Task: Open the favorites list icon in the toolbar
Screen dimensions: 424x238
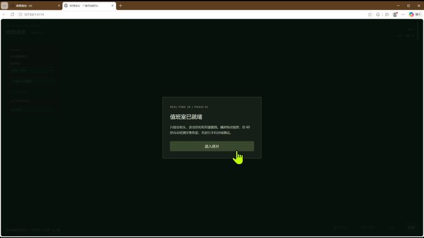Action: click(387, 15)
